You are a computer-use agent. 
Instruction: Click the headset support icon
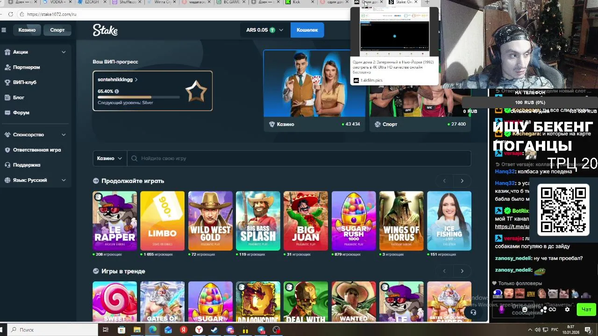(473, 312)
